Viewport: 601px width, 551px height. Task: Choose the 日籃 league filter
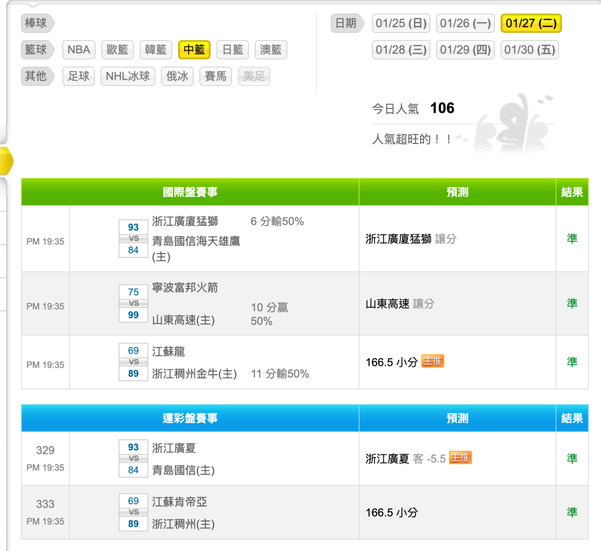pyautogui.click(x=233, y=50)
